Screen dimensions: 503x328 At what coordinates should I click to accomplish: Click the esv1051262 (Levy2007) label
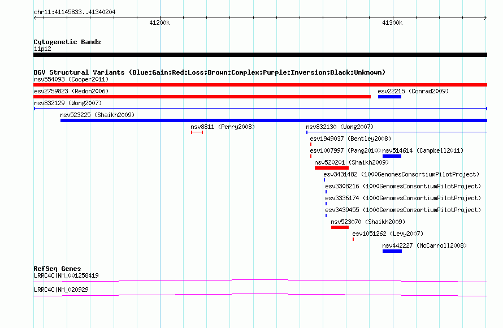click(x=388, y=234)
